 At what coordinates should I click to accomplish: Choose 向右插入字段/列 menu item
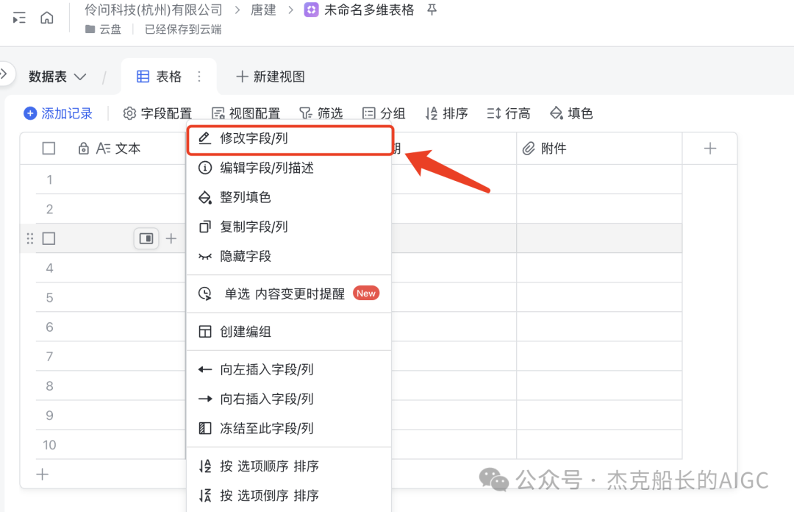point(290,399)
